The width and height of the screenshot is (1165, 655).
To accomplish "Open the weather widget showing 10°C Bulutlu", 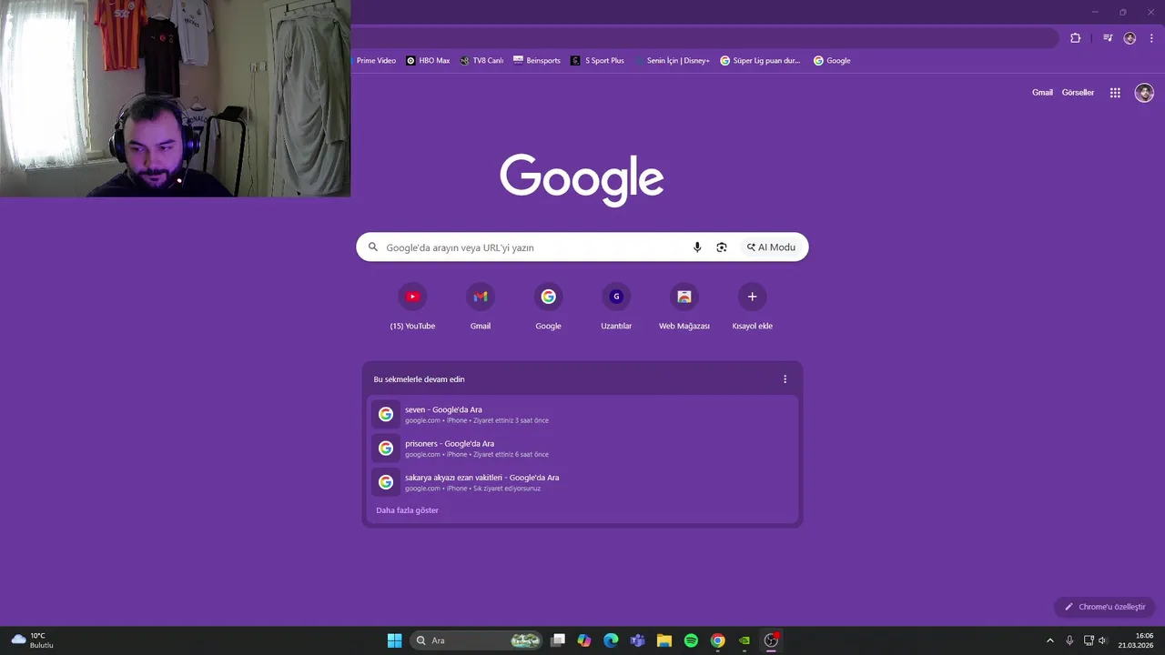I will pyautogui.click(x=33, y=640).
